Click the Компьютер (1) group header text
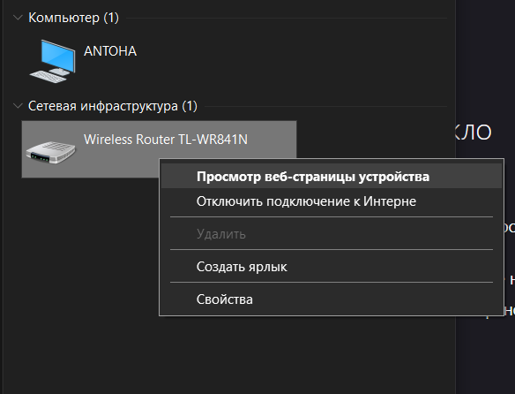Screen dimensions: 515x394 click(73, 18)
